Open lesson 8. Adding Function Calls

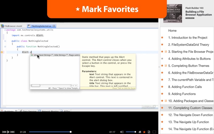point(185,87)
